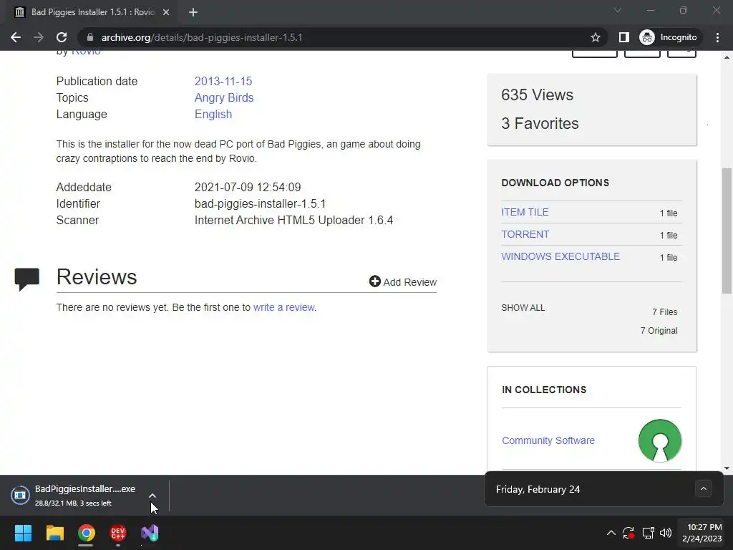Click the IN COLLECTIONS heading

coord(544,390)
